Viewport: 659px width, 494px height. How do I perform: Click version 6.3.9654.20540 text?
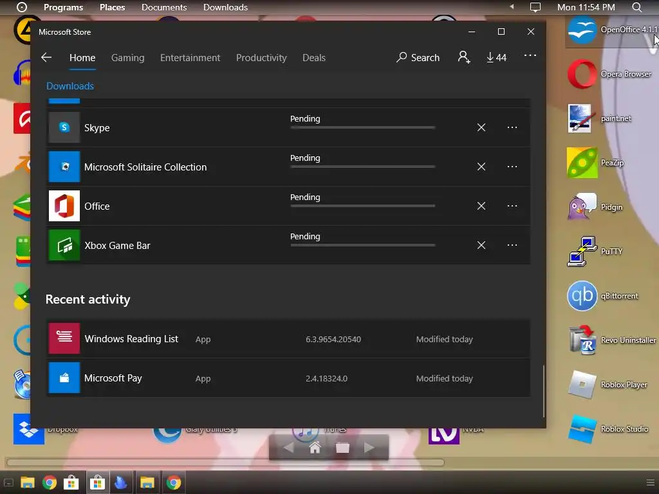pyautogui.click(x=333, y=340)
